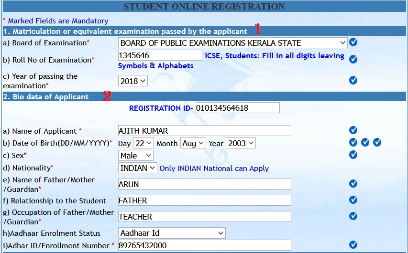Screen dimensions: 408x253
Task: Click the checkmark icon beside Roll No field
Action: tap(353, 59)
